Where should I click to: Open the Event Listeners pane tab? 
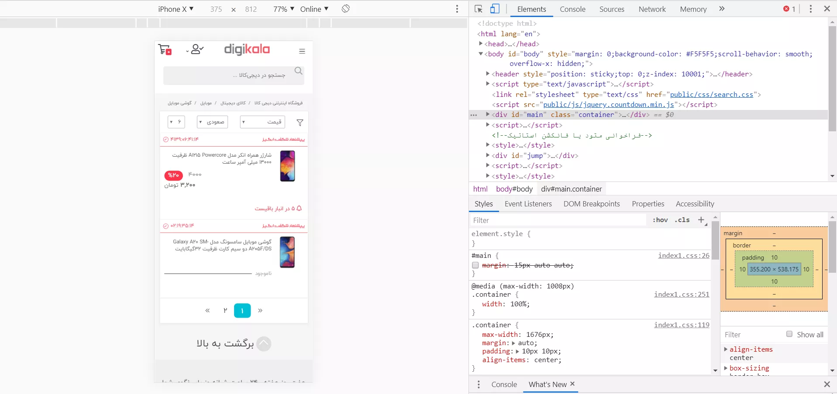click(x=528, y=204)
